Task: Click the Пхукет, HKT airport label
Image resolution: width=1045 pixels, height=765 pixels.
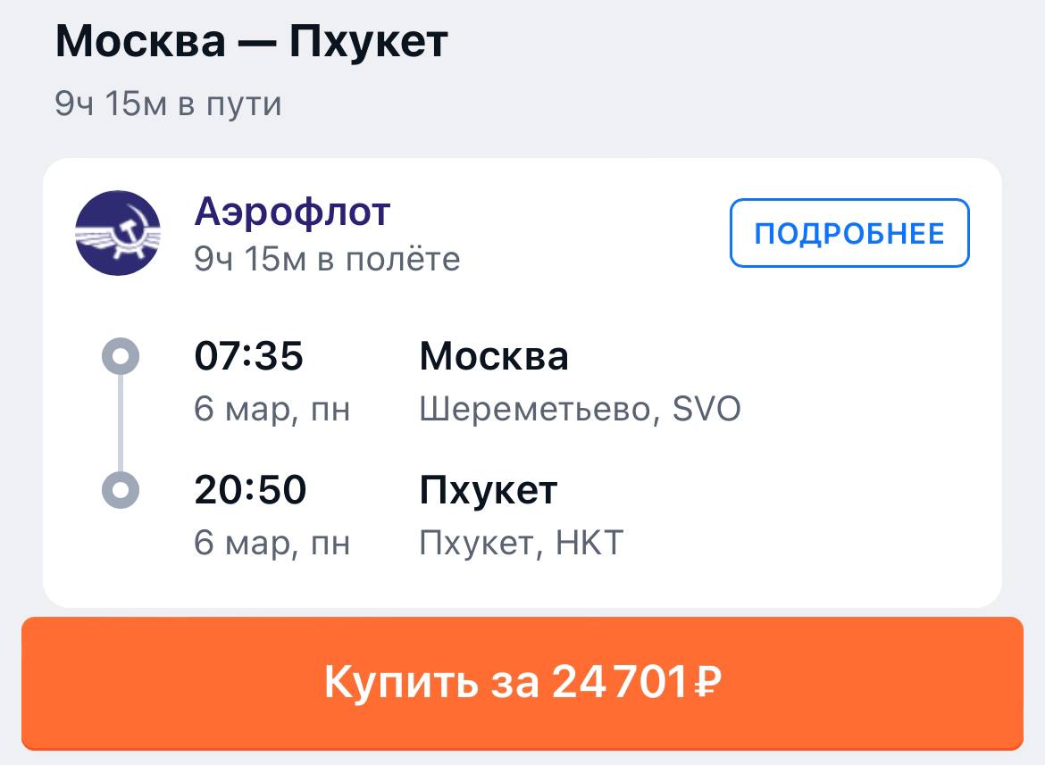Action: coord(521,543)
